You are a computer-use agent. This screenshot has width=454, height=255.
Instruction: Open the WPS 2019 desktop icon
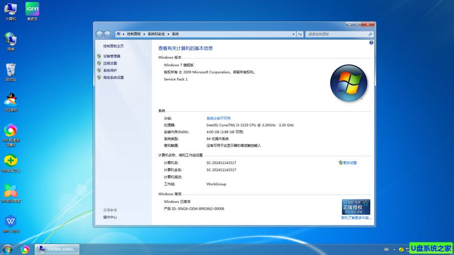click(x=11, y=224)
